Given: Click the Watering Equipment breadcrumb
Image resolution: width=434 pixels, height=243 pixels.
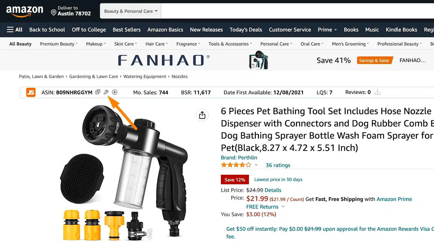Looking at the screenshot, I should pos(145,77).
